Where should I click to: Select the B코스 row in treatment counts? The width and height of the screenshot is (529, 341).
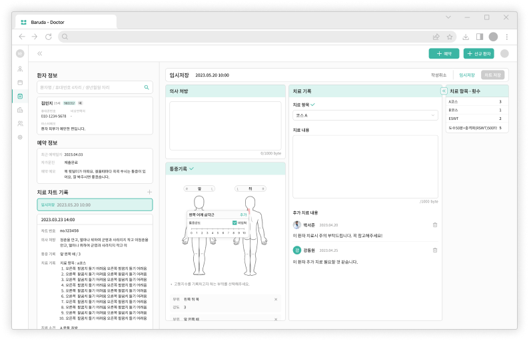[477, 110]
